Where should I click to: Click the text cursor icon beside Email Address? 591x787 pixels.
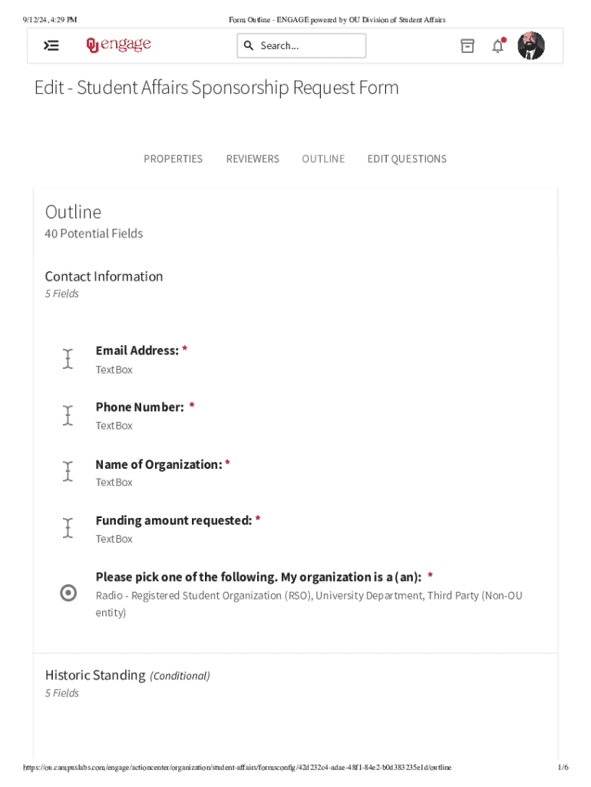[68, 359]
